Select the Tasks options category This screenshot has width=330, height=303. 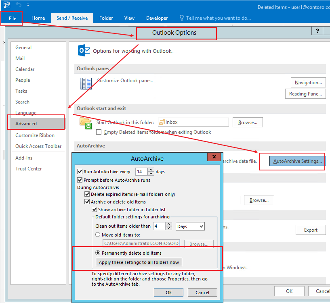pos(38,91)
